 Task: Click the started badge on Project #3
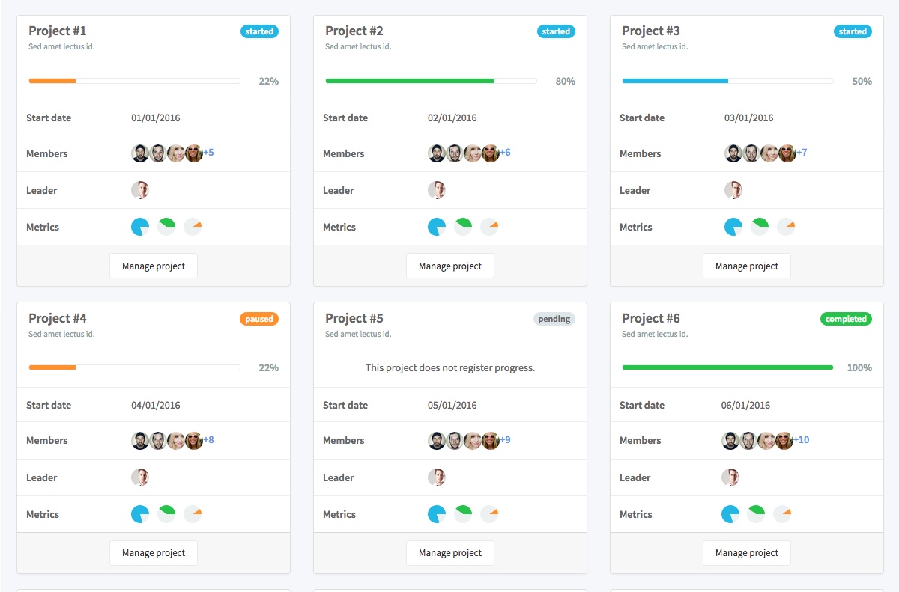[853, 31]
